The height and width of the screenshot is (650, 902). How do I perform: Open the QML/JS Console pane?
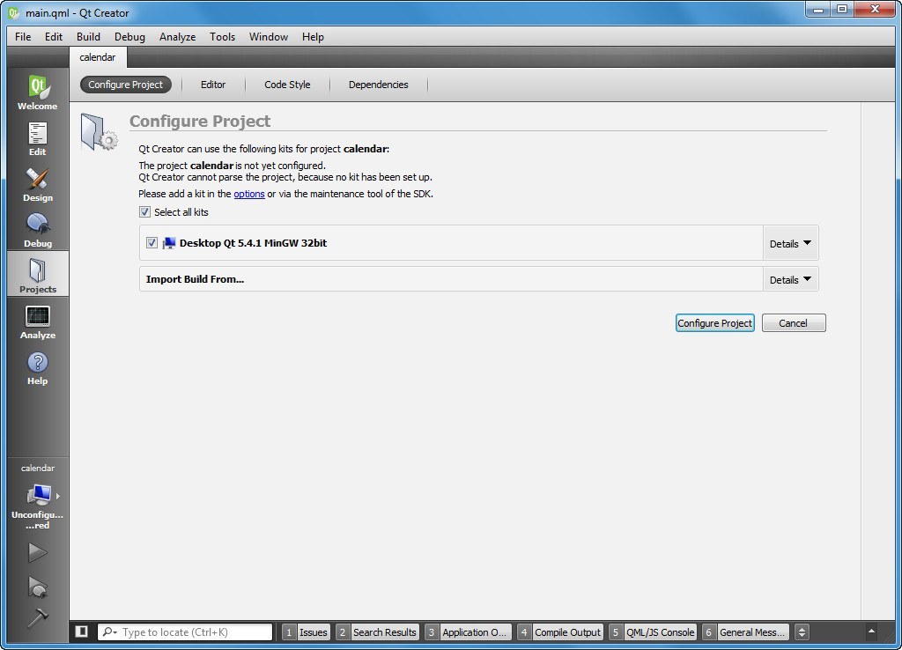[653, 632]
